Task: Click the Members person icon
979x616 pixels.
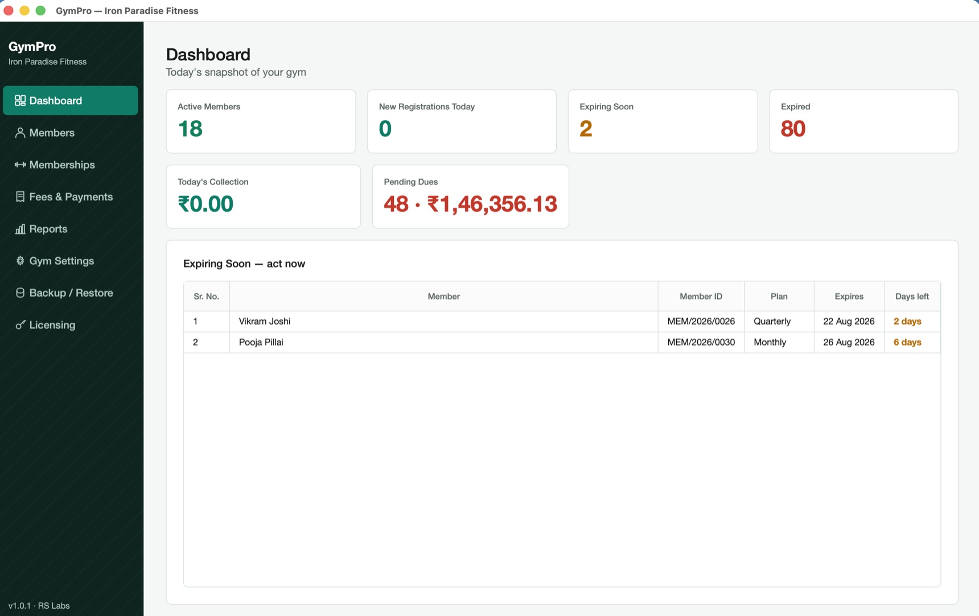Action: [20, 133]
